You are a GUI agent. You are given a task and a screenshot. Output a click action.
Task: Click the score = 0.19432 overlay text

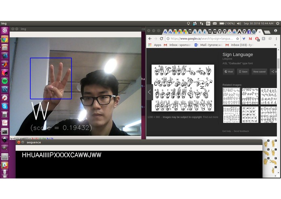tap(61, 128)
